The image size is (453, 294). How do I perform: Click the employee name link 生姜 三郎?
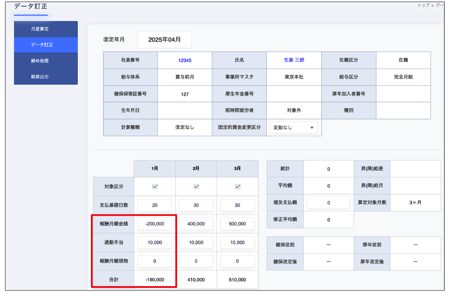click(x=294, y=60)
